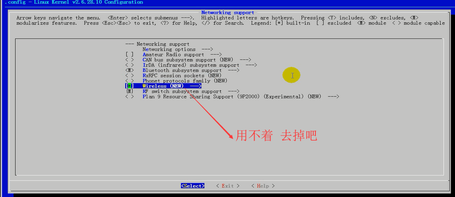Viewport: 455px width, 197px height.
Task: Toggle RxRPC session sockets state box
Action: pyautogui.click(x=129, y=75)
